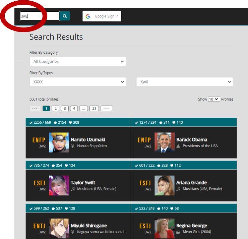Expand the XXXX type filter
The image size is (248, 239).
pos(78,82)
